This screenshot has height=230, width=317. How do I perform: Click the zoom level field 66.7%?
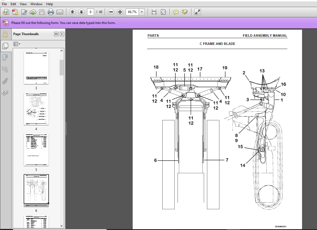tap(132, 12)
